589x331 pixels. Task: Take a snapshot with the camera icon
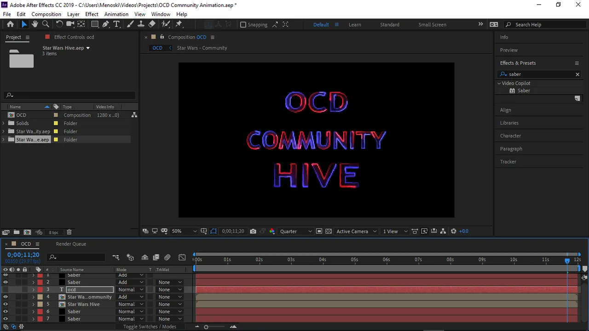point(253,231)
